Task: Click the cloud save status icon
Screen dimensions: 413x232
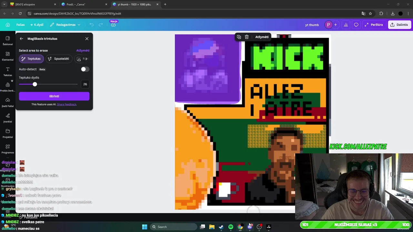Action: pos(113,25)
